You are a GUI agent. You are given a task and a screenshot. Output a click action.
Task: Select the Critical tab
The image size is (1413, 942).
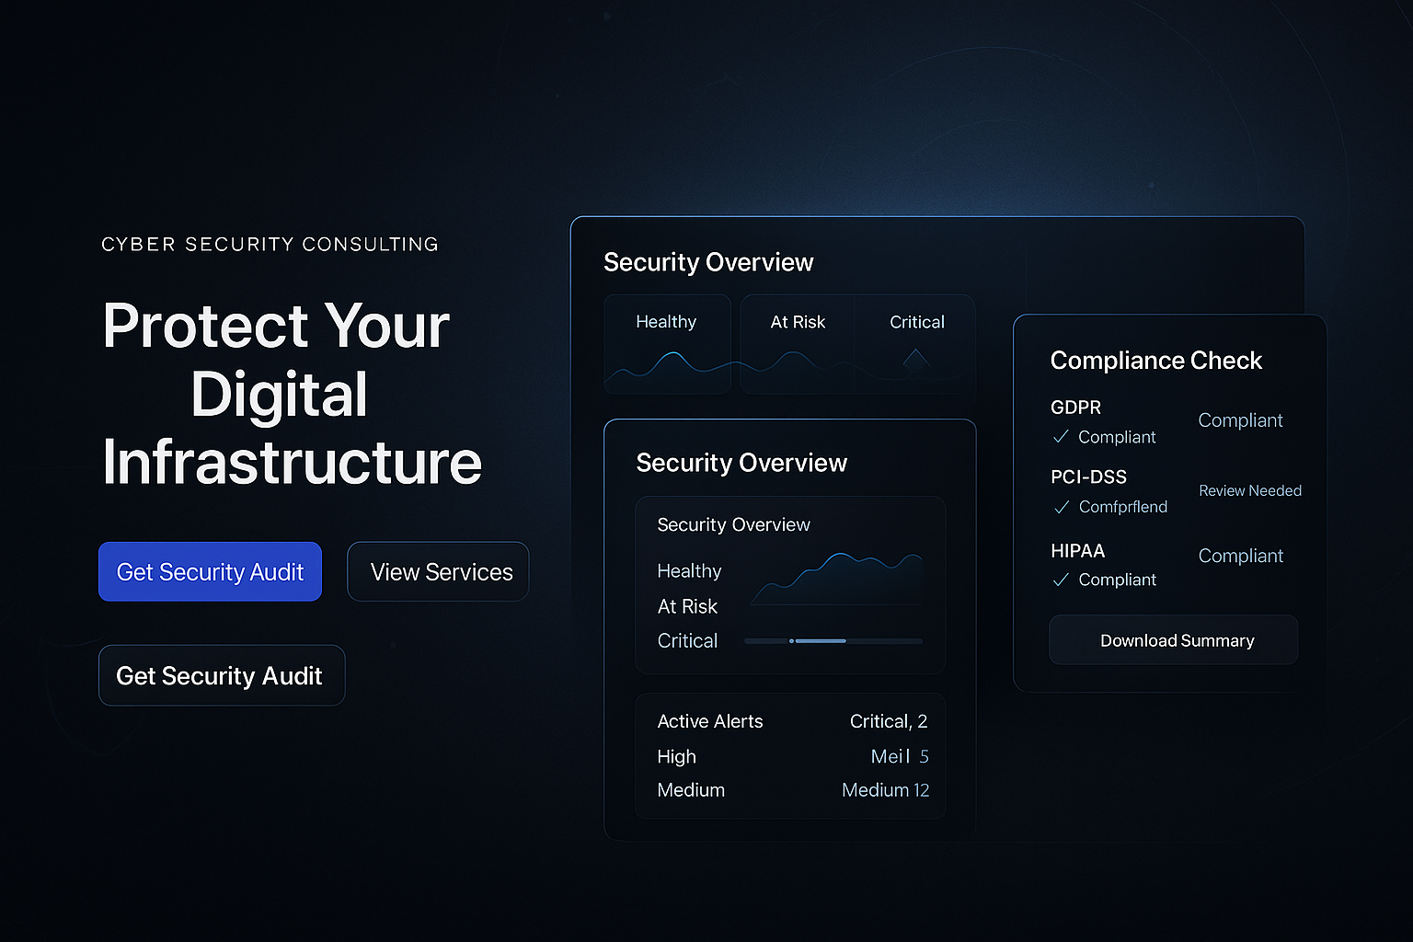click(915, 322)
